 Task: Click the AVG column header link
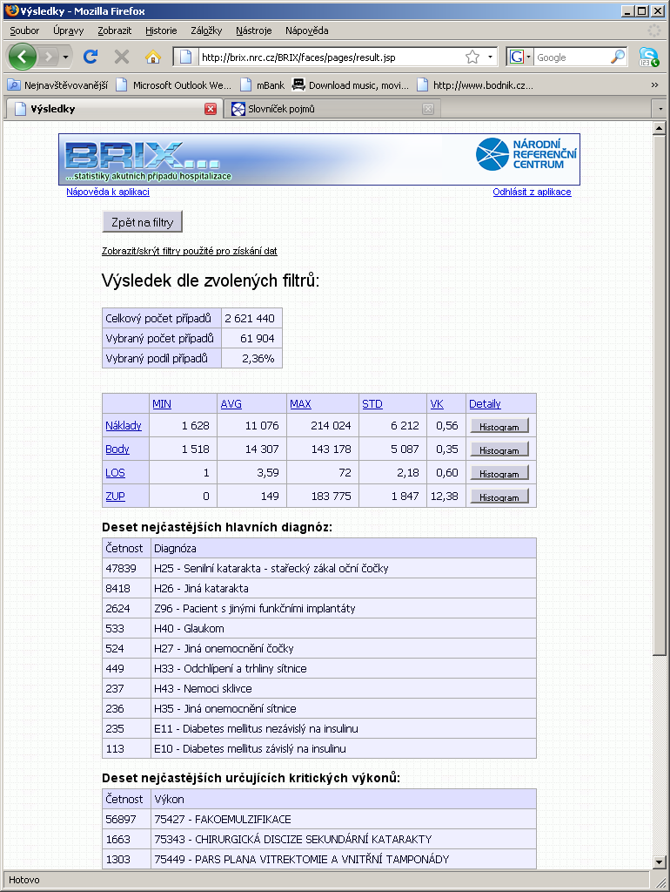click(x=231, y=404)
